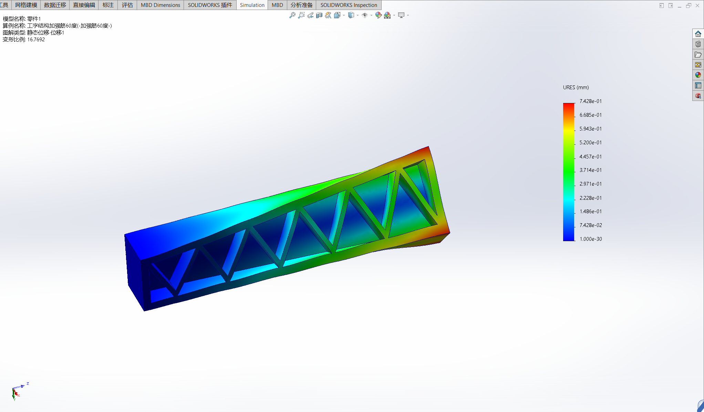Open the Edit Appearance tool
704x412 pixels.
(x=378, y=15)
